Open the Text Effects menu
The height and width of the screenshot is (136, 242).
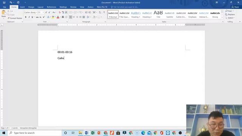point(48,17)
